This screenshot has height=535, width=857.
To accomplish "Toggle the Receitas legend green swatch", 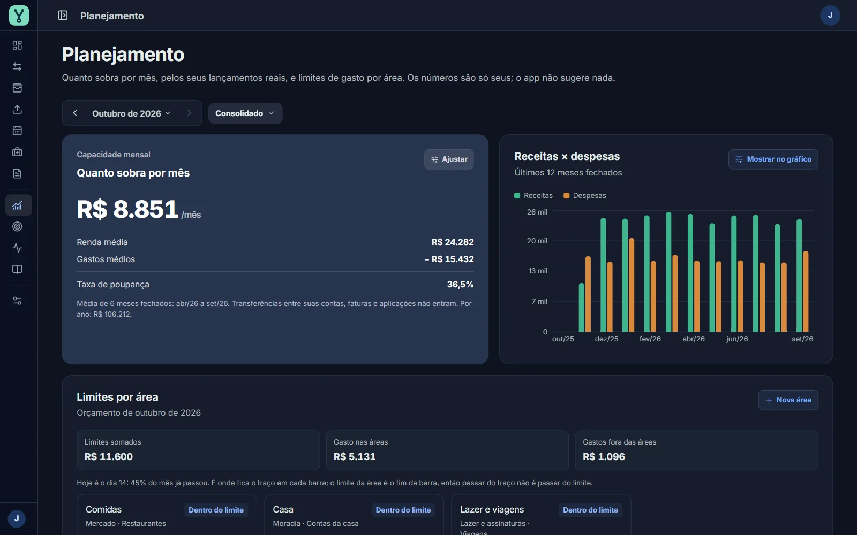I will [x=517, y=196].
